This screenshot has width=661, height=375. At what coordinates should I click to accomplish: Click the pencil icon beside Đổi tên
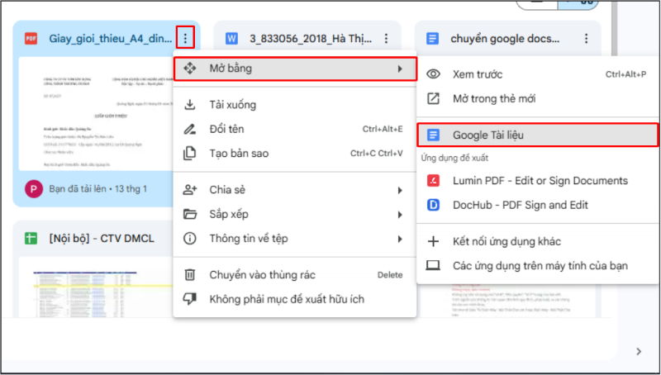[x=190, y=129]
